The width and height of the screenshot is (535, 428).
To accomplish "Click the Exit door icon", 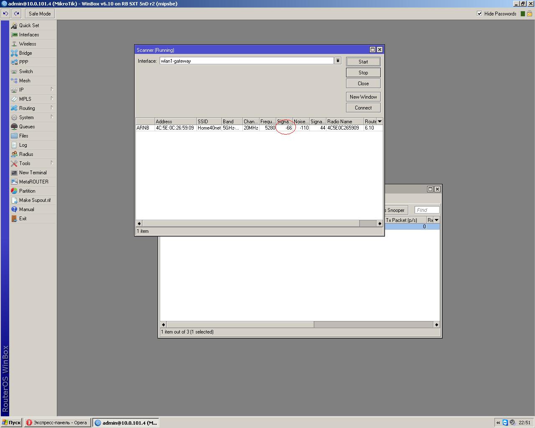I will coord(14,219).
